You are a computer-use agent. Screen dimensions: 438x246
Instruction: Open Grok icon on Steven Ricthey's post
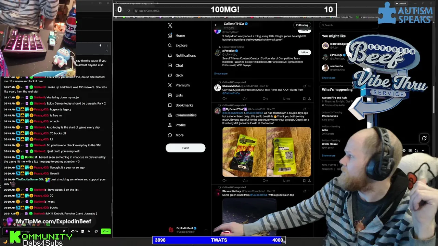(305, 191)
